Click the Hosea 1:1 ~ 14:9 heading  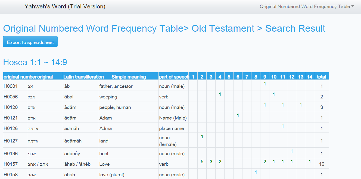pos(35,62)
